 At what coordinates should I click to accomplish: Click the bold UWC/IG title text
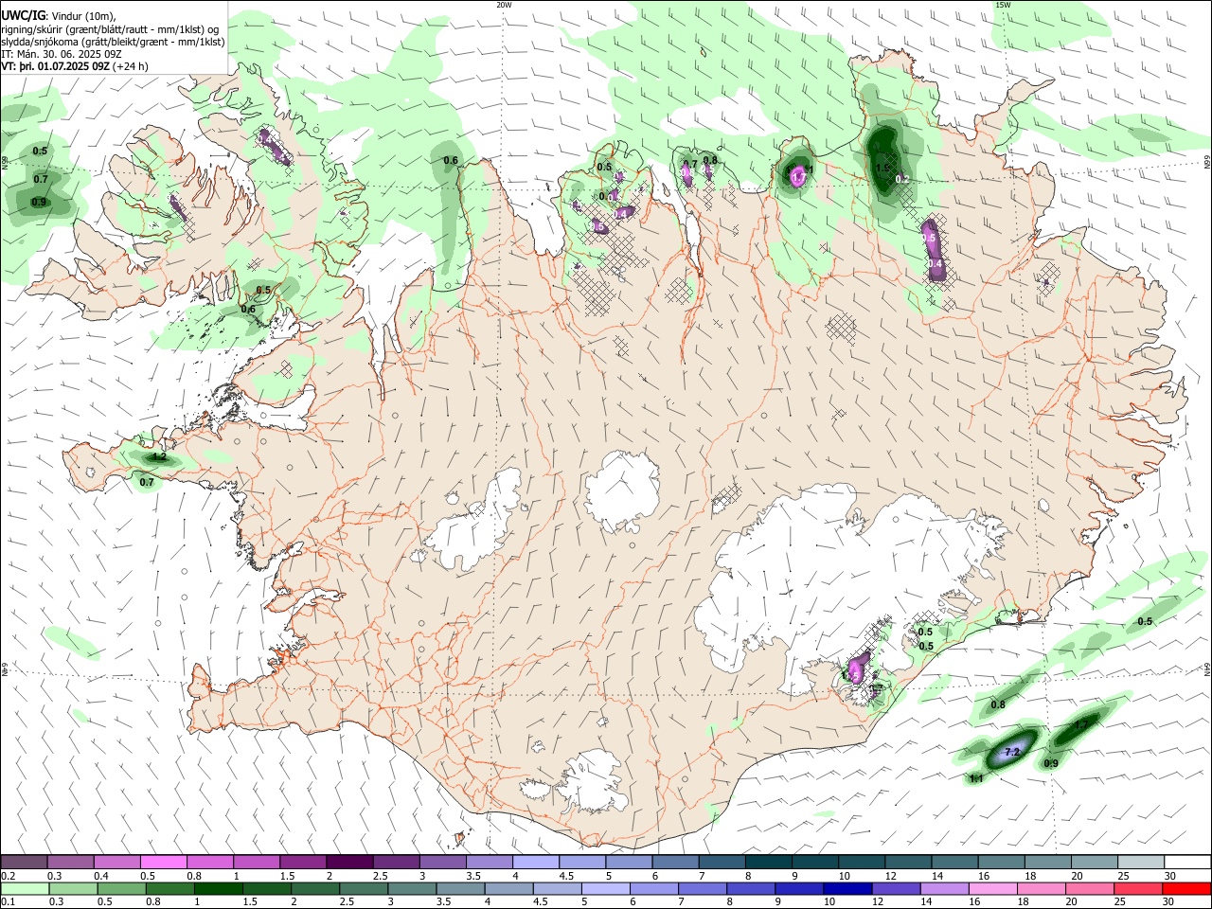coord(23,15)
